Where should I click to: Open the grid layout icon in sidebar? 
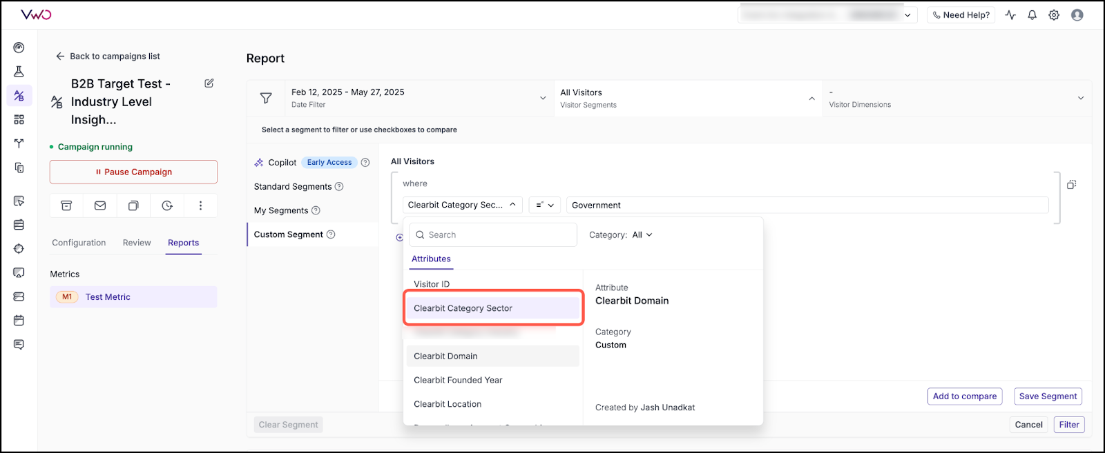19,119
